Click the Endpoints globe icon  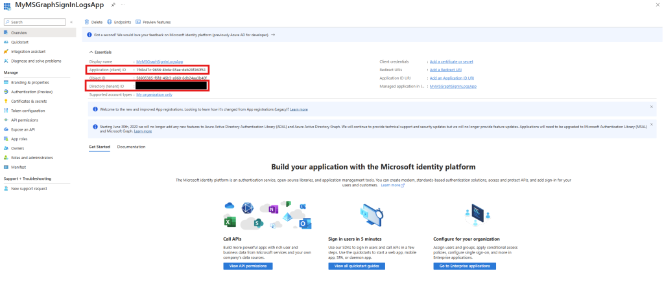tap(110, 22)
